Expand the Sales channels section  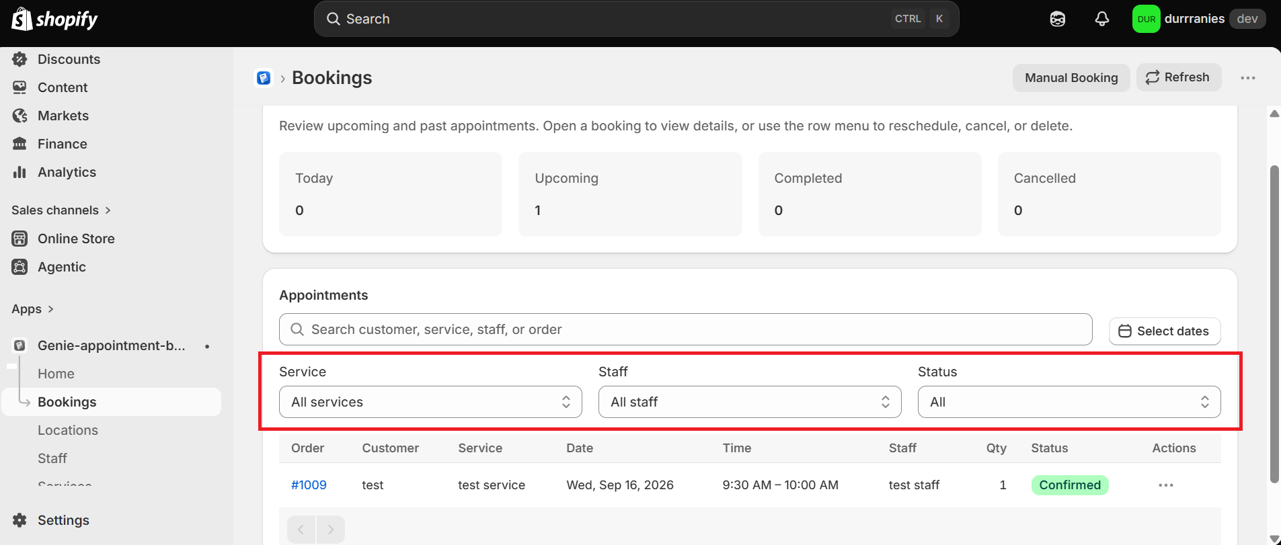pyautogui.click(x=61, y=210)
